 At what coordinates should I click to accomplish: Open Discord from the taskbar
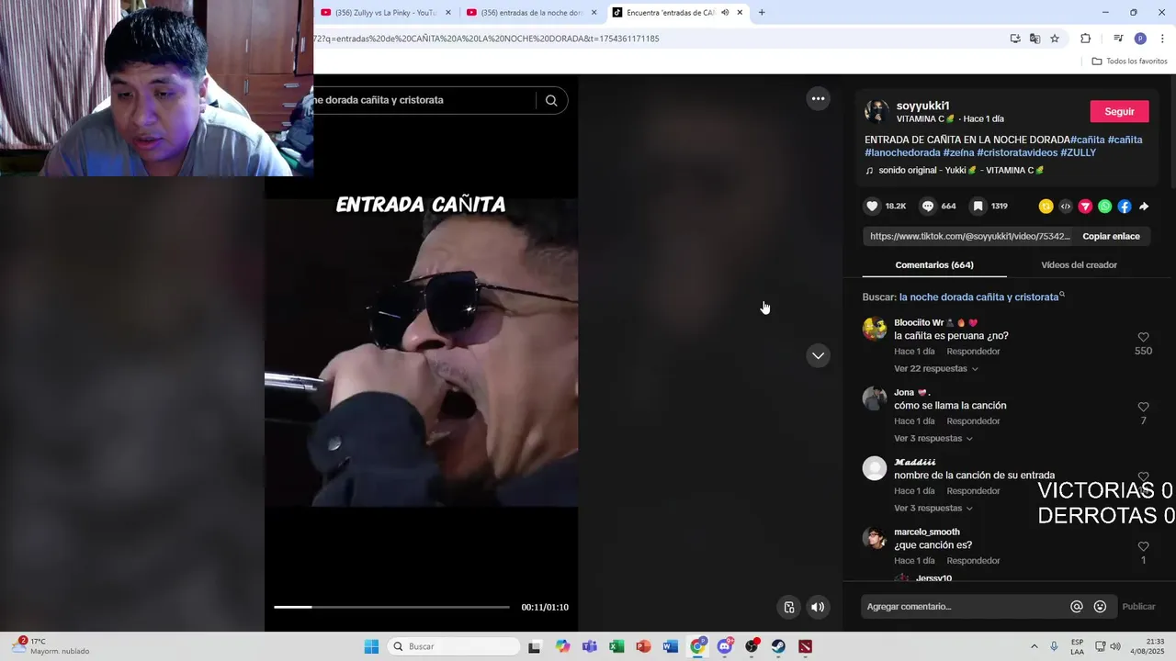pos(725,646)
